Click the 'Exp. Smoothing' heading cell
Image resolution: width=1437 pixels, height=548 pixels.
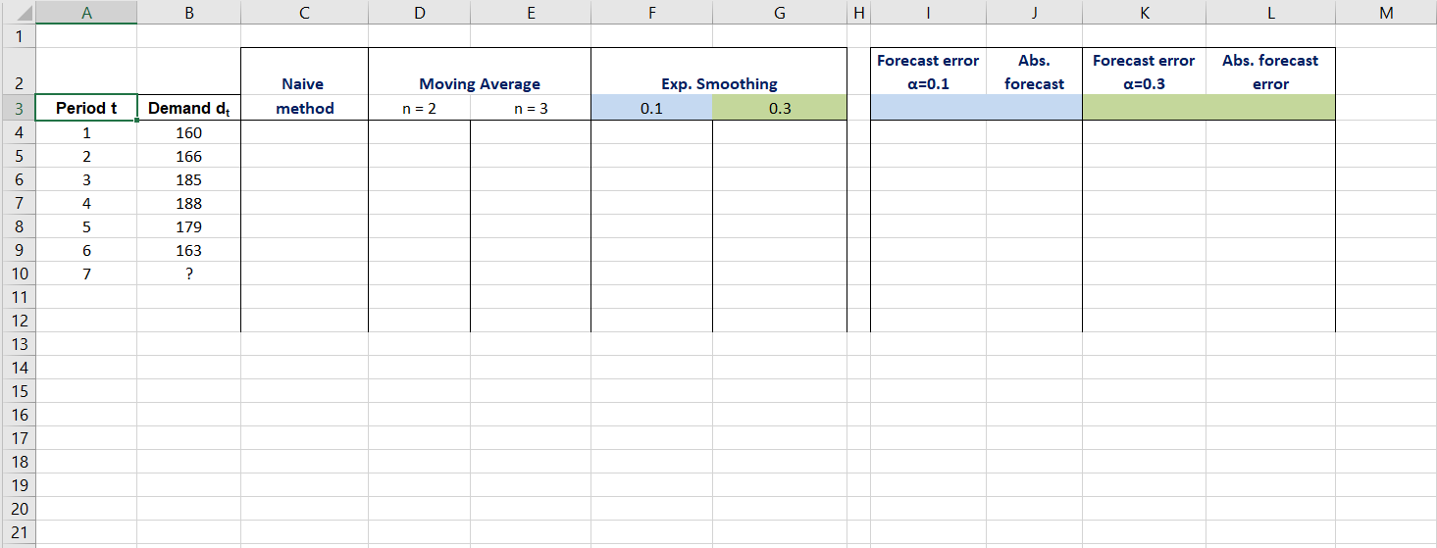coord(719,72)
